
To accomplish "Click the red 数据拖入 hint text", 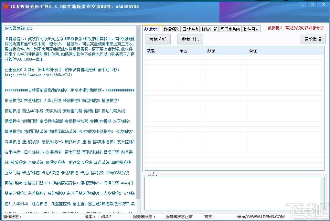I will click(296, 28).
